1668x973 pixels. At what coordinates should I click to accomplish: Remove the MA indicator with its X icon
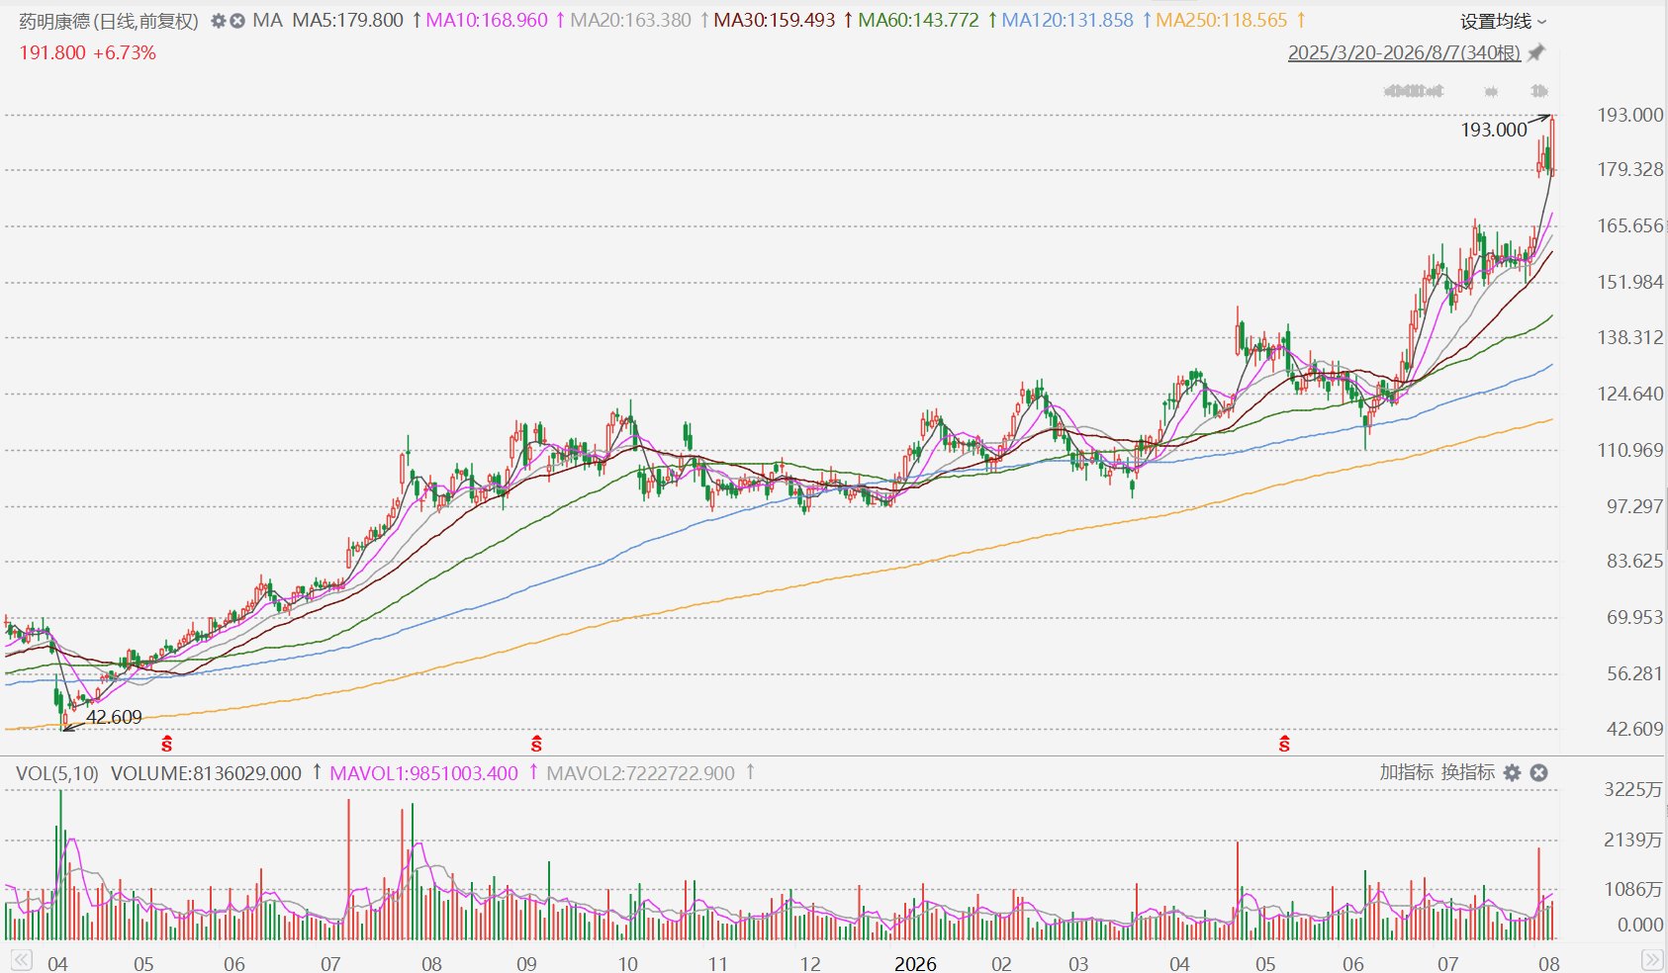[x=237, y=20]
